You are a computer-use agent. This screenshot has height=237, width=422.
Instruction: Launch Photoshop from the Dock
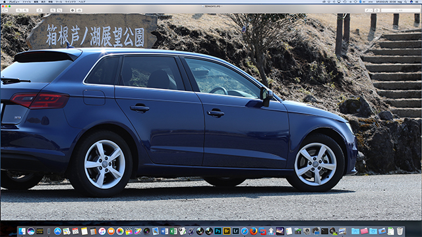click(218, 231)
